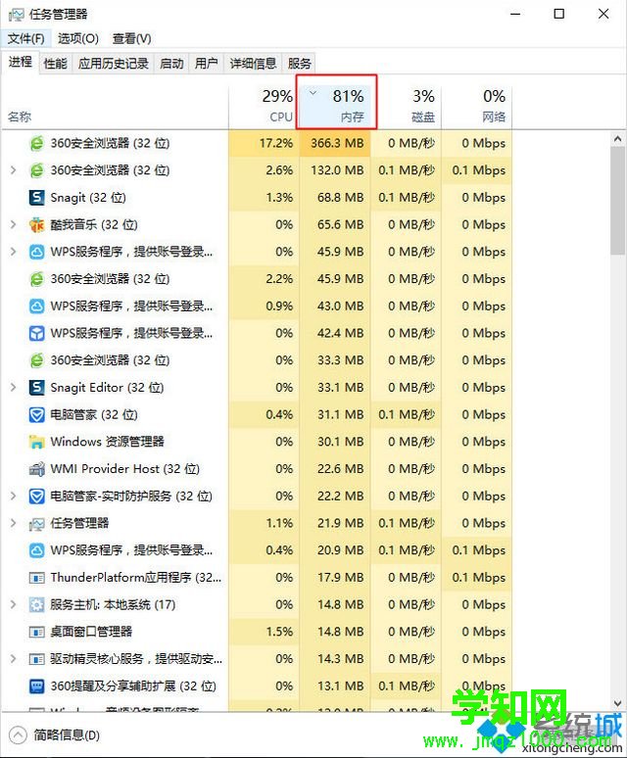Viewport: 627px width, 758px height.
Task: Switch to the 用户 tab
Action: [207, 64]
